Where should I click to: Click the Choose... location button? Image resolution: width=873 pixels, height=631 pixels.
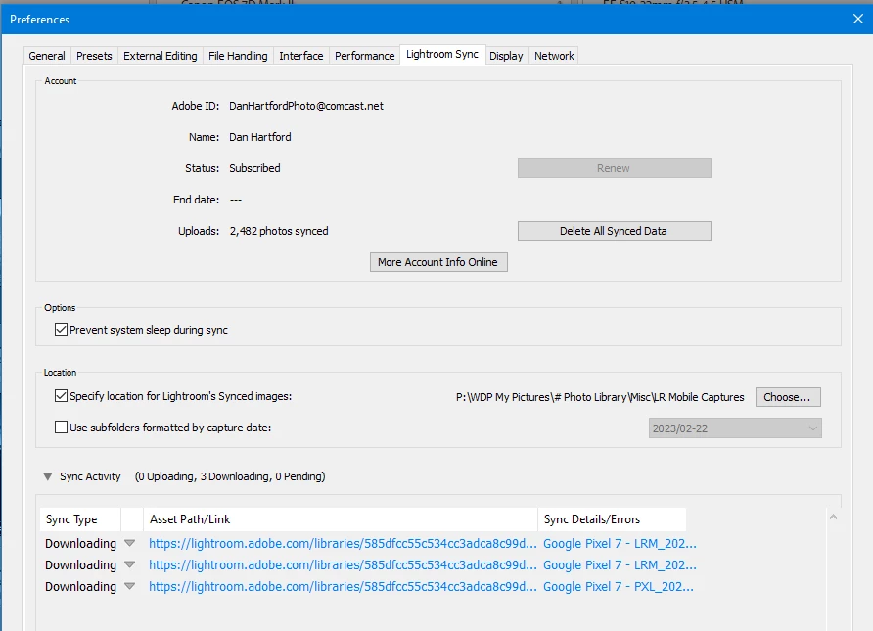(787, 397)
